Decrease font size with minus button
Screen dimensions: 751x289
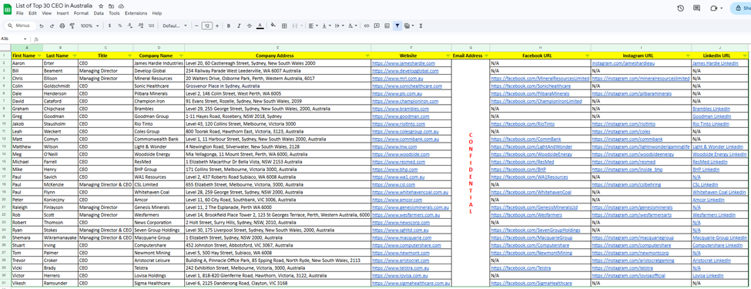coord(197,25)
